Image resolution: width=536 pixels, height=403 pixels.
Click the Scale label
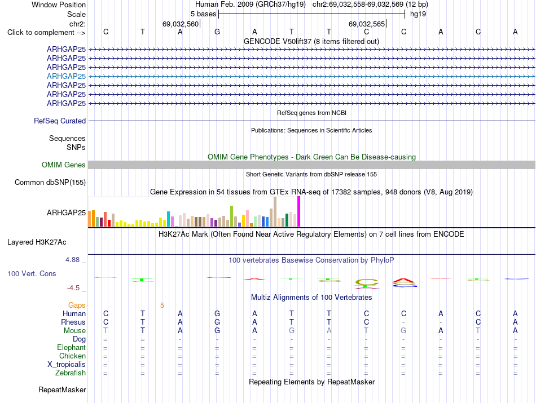pos(77,14)
